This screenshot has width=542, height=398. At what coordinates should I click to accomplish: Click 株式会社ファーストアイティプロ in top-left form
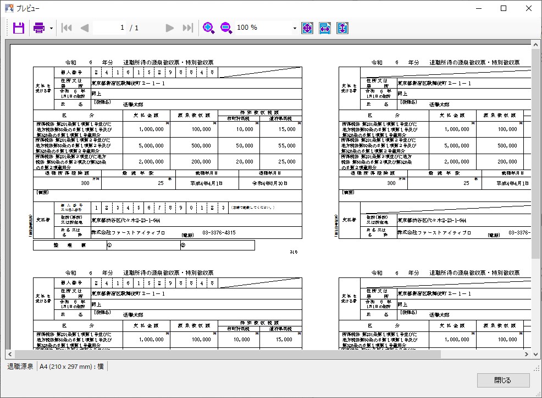pos(128,232)
